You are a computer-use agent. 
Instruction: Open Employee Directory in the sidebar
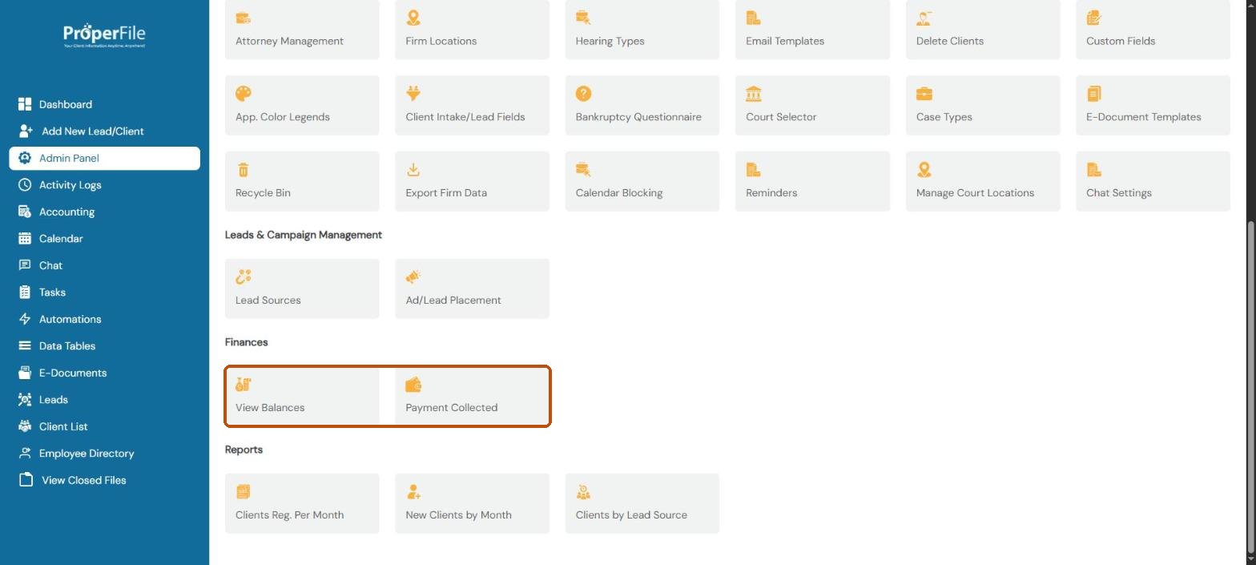pos(104,453)
